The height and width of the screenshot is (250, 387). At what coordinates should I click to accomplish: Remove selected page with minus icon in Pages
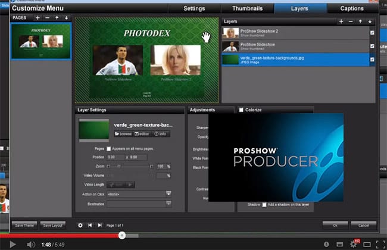click(47, 18)
